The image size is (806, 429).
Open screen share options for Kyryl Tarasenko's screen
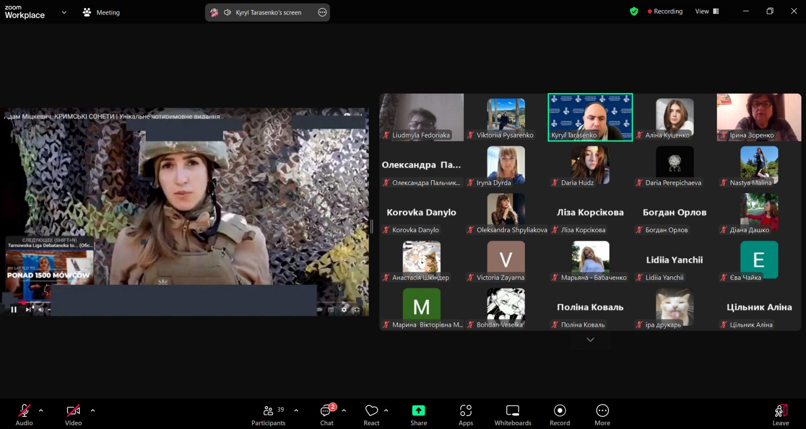322,13
